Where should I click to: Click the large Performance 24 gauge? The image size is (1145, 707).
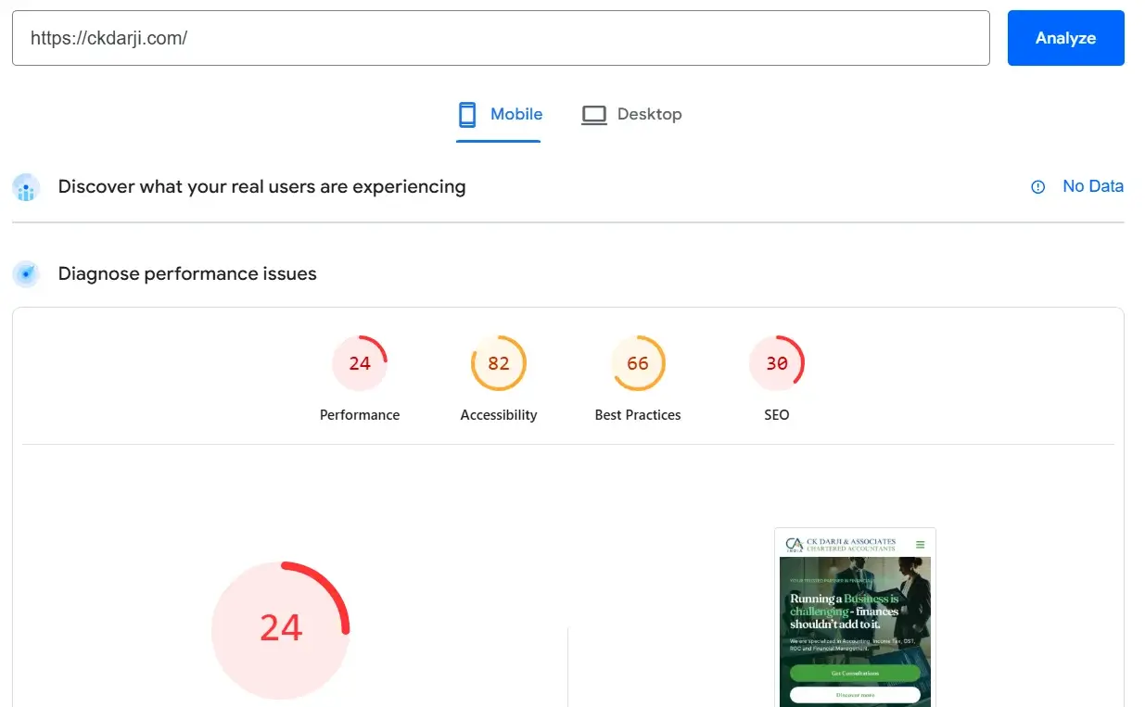coord(281,628)
